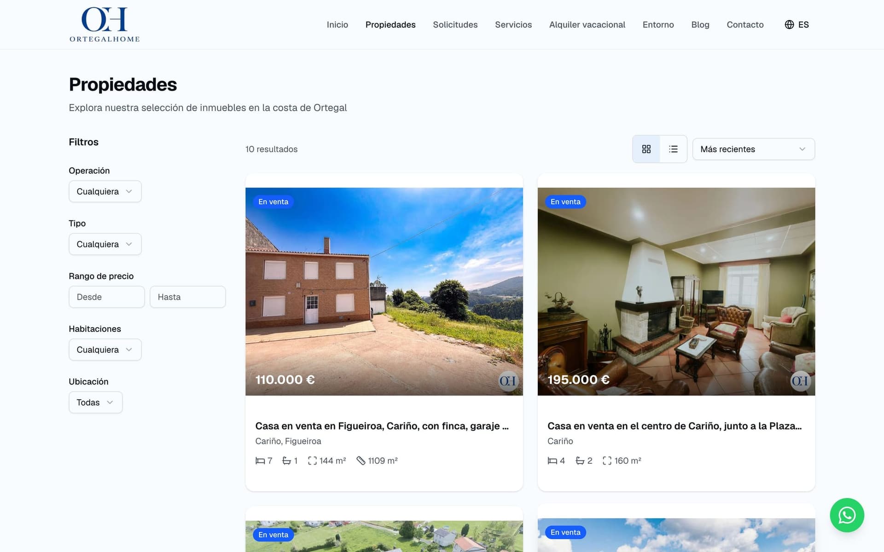
Task: Open listing titled Casa en venta en Figueiroa
Action: [x=382, y=426]
